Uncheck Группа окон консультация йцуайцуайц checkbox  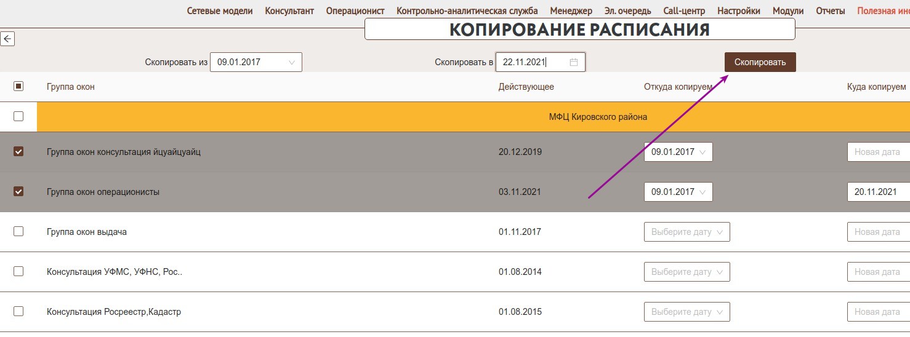click(x=18, y=151)
